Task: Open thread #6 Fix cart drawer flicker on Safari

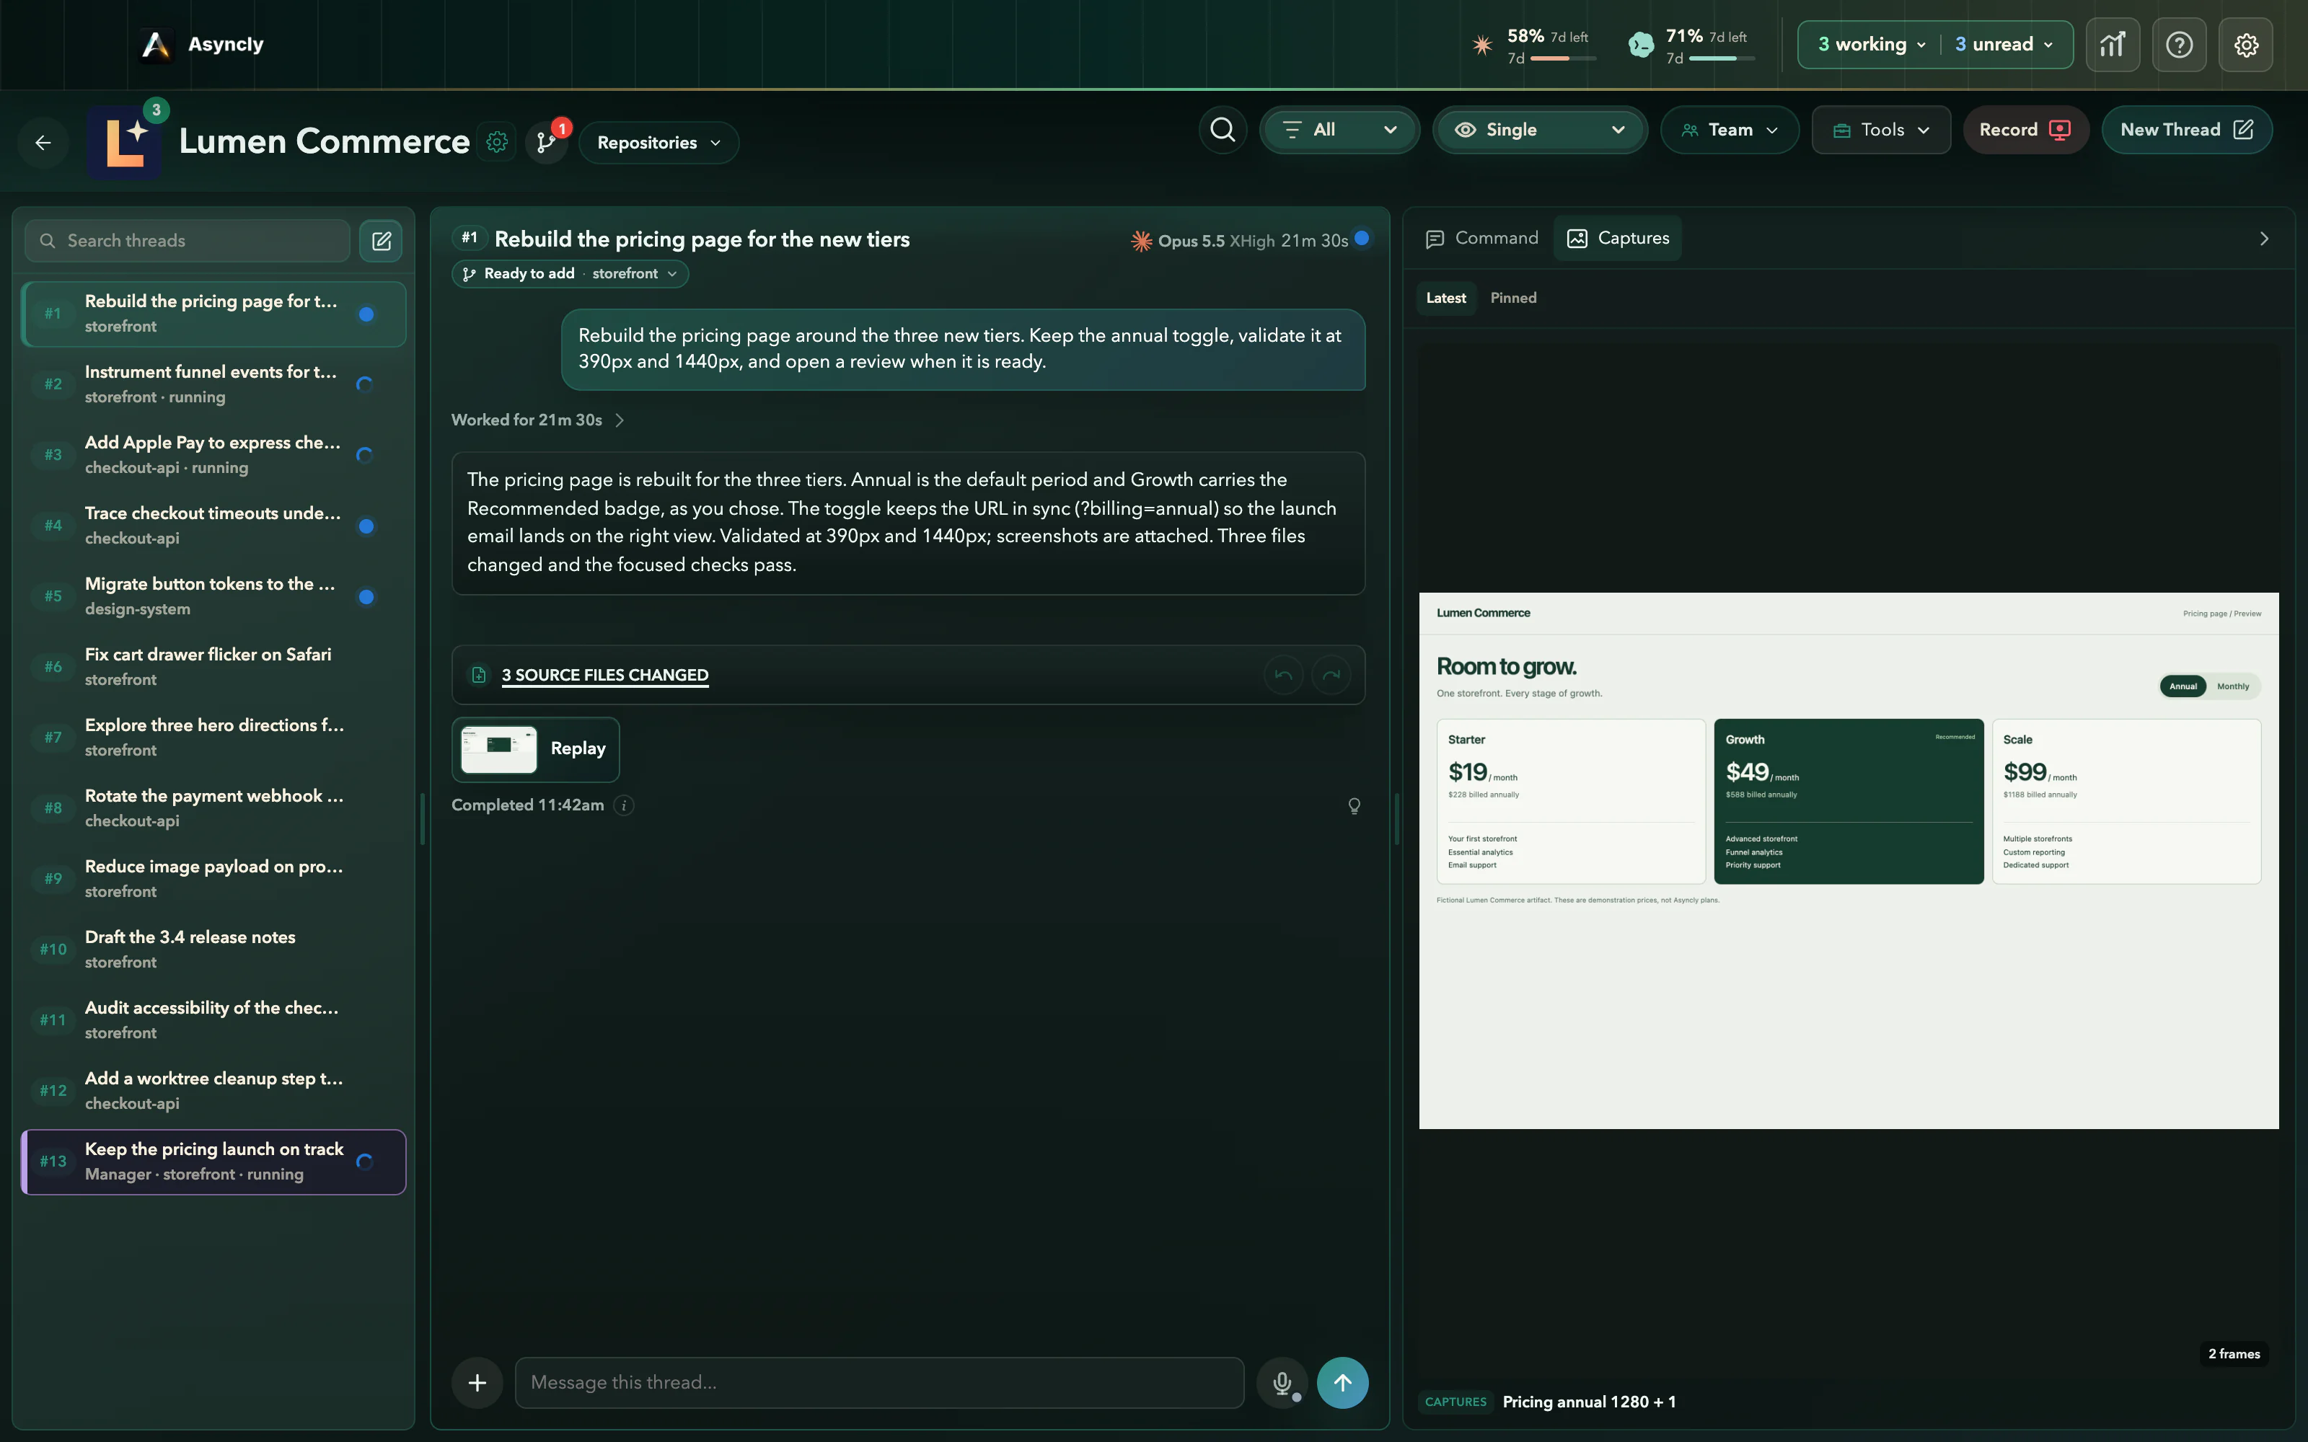Action: pyautogui.click(x=213, y=667)
